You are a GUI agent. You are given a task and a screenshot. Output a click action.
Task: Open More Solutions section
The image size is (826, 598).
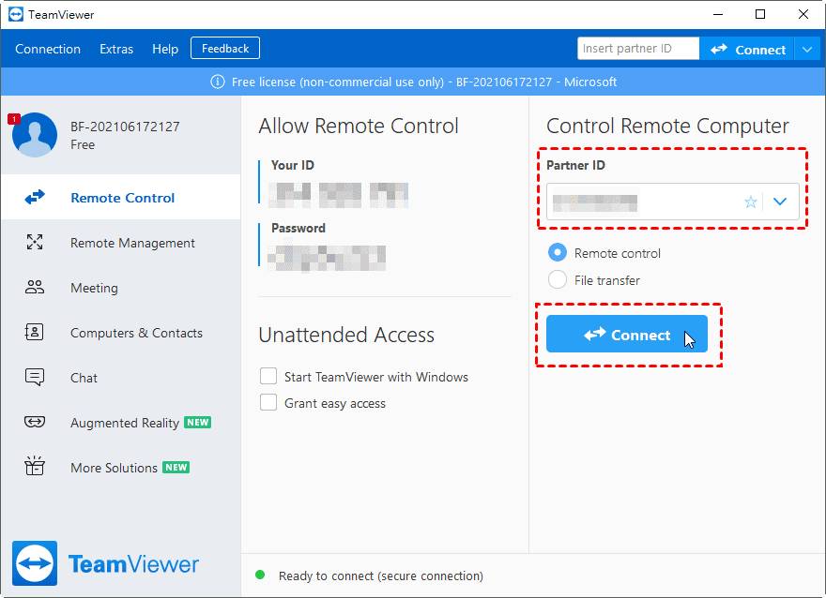(x=121, y=467)
